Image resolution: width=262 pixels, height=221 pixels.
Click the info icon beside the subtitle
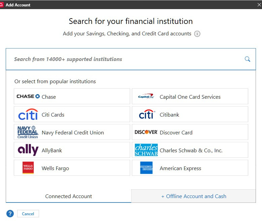(197, 34)
